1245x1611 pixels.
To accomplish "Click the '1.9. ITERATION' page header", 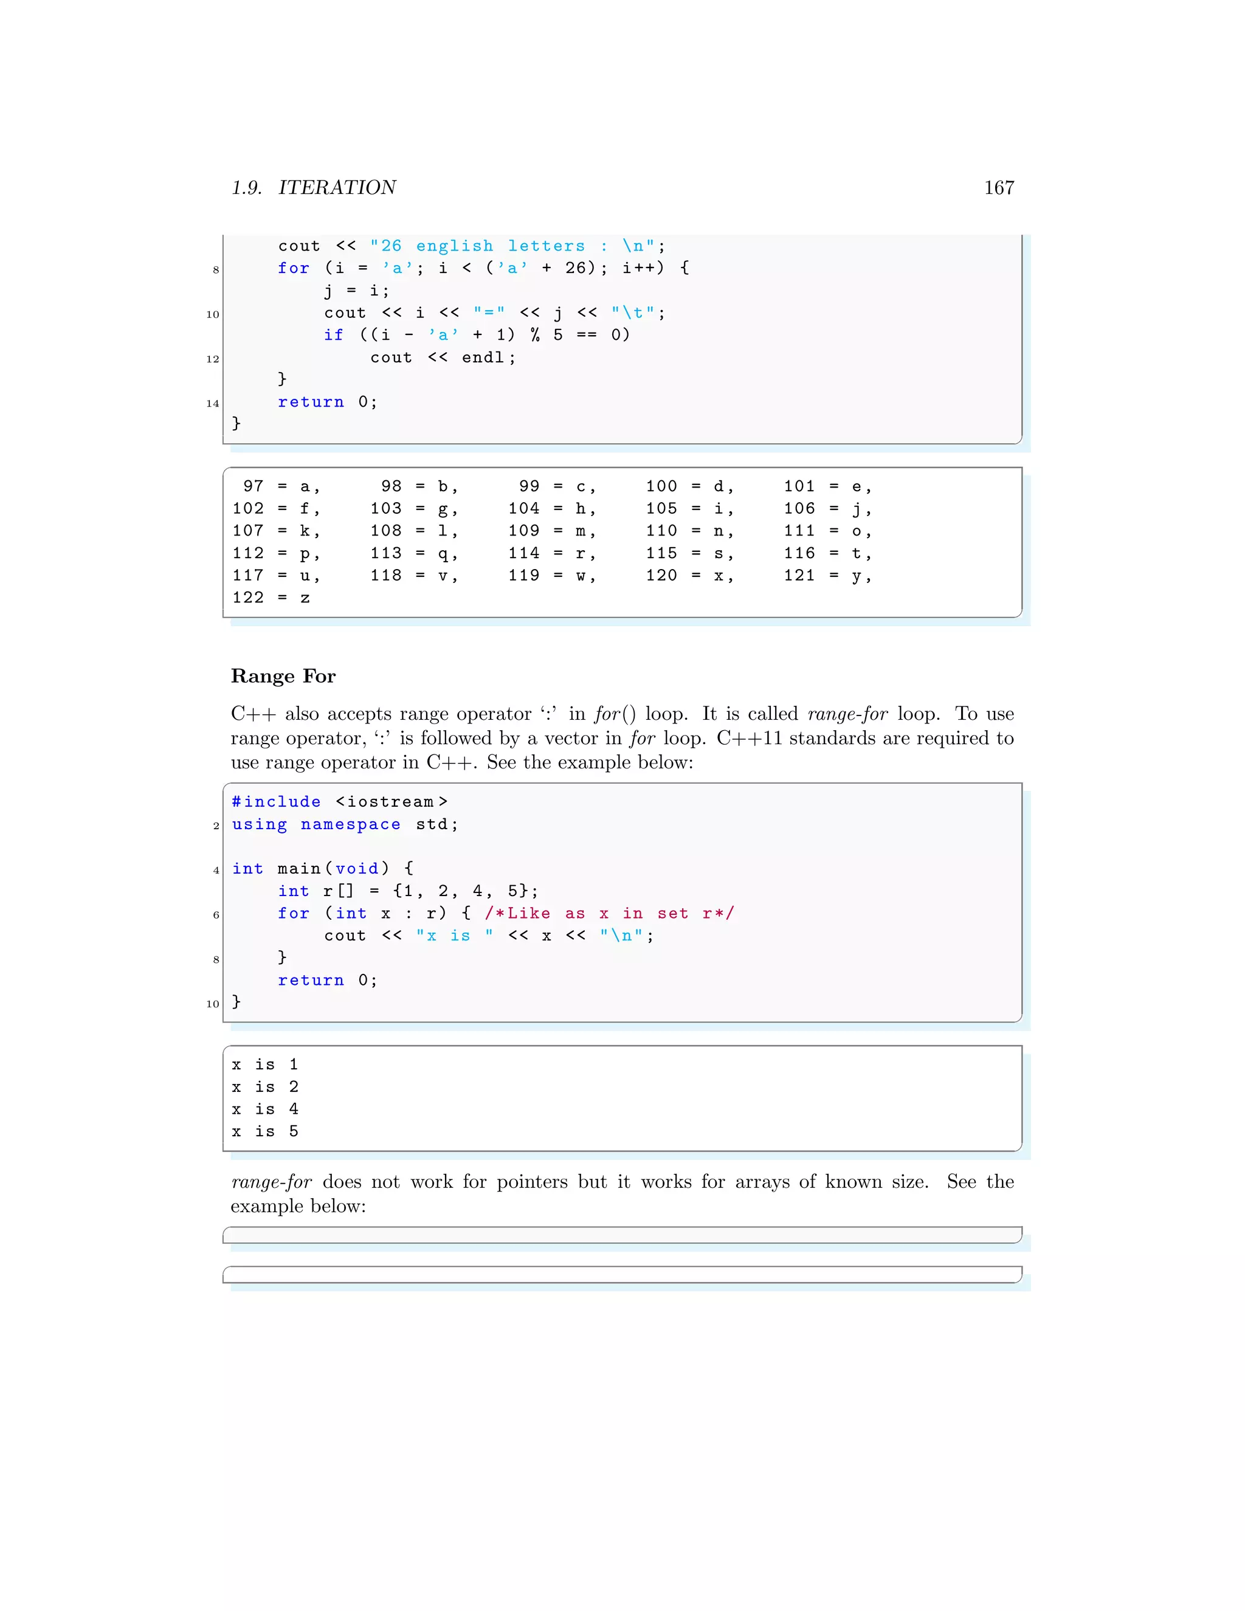I will pyautogui.click(x=314, y=187).
